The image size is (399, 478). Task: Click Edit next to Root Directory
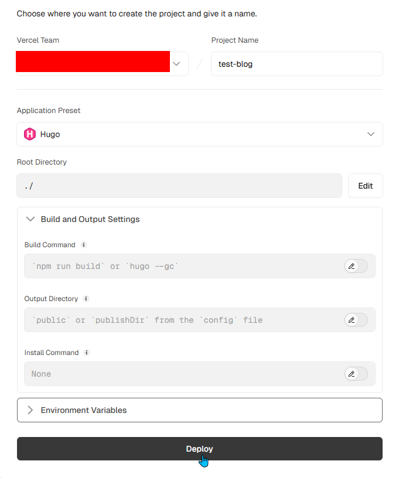[366, 186]
